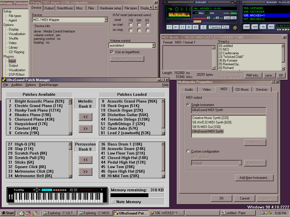Open the Device dropdown MCI / MIDI Mapper
290x217 pixels.
pyautogui.click(x=106, y=19)
